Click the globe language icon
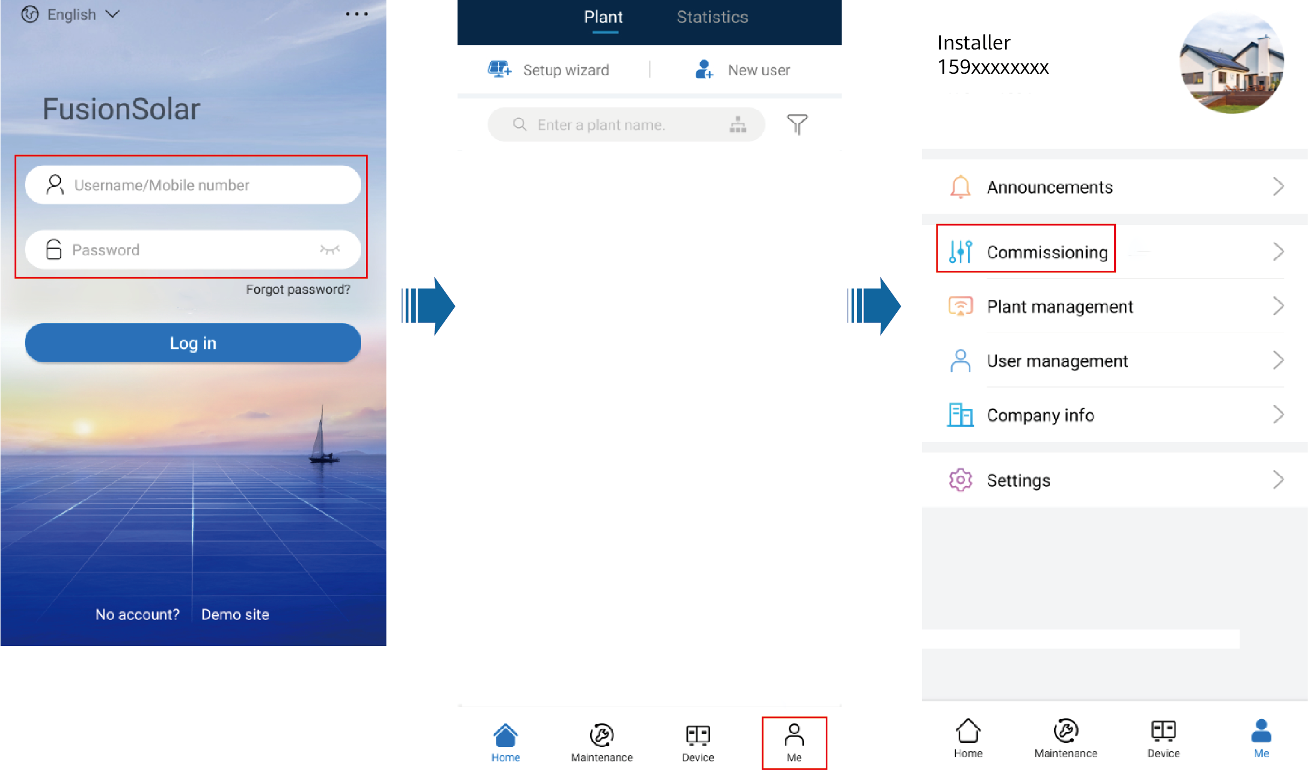1308x774 pixels. point(30,15)
